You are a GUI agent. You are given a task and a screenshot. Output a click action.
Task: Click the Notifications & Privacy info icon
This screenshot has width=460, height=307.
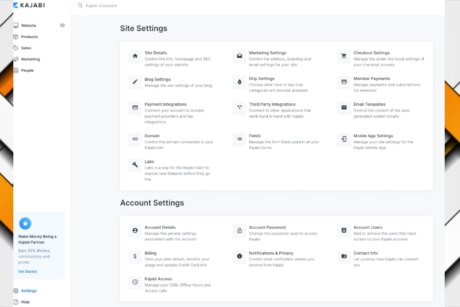(x=239, y=256)
